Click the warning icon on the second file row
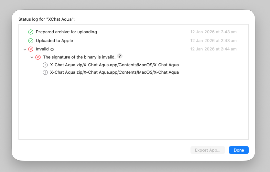This screenshot has height=172, width=270. (45, 72)
